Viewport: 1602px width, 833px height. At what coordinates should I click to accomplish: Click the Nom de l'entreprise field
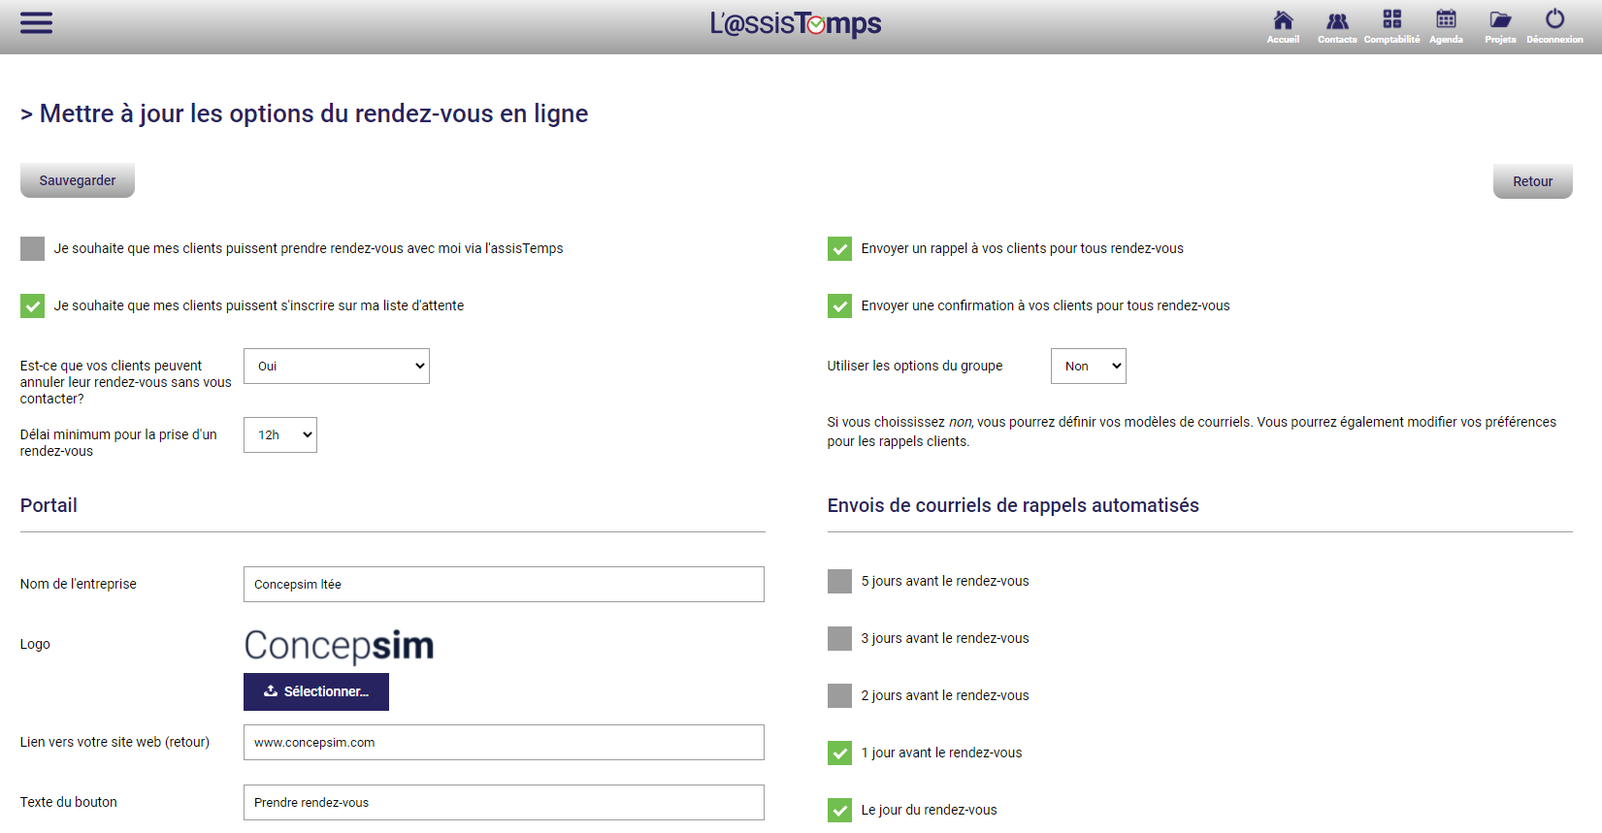click(504, 585)
